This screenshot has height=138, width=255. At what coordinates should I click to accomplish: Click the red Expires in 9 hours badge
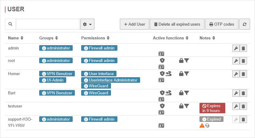click(x=212, y=108)
